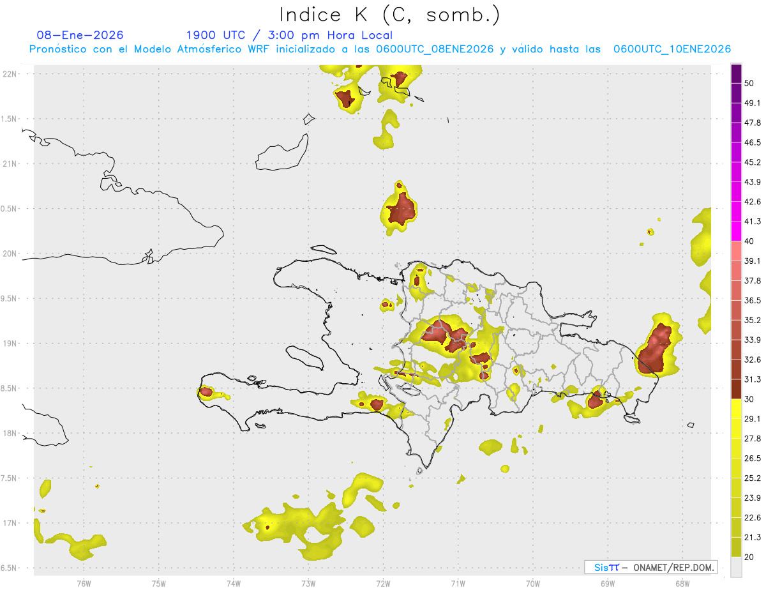Click the "73W" longitude axis label
This screenshot has width=766, height=592.
308,583
